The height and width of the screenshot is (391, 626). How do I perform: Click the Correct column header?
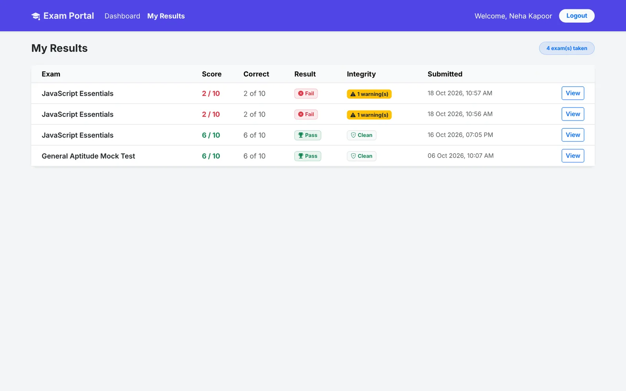point(256,74)
